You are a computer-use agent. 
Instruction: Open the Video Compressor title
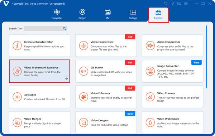point(102,42)
